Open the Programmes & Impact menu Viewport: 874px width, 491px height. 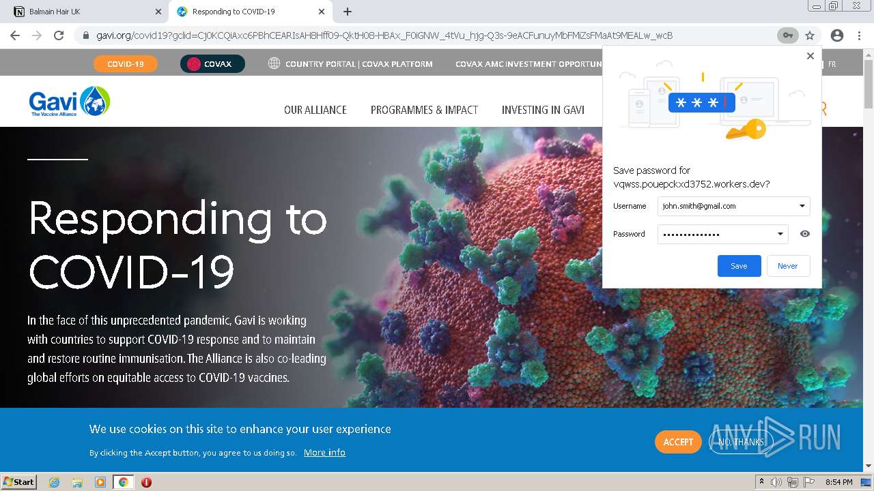click(x=424, y=110)
